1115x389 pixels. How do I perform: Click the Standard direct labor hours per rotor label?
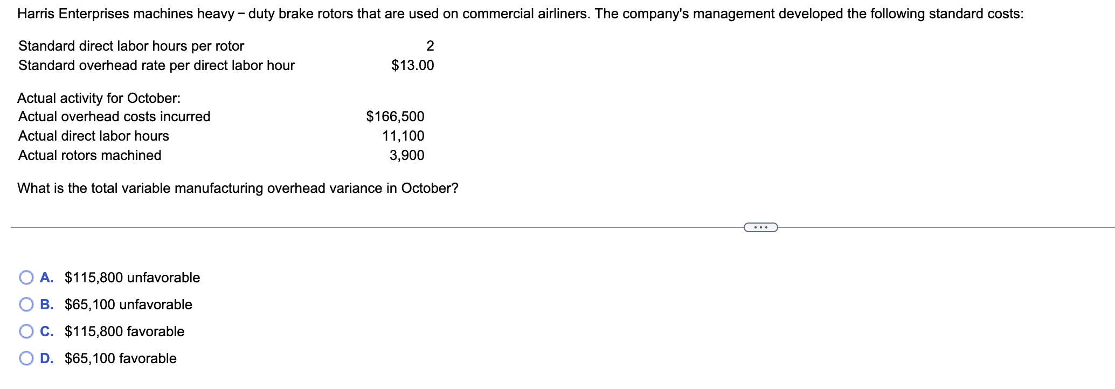coord(131,46)
